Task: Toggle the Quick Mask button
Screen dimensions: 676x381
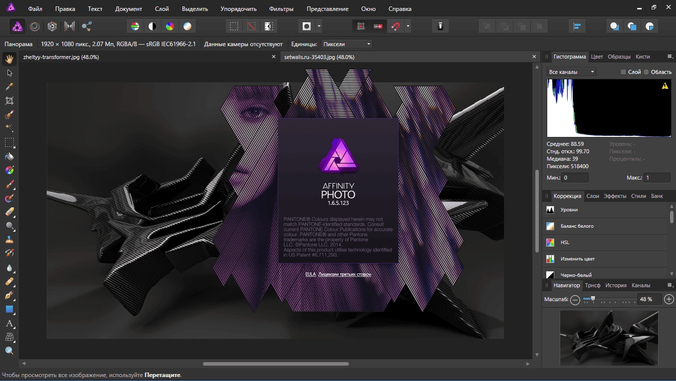Action: point(307,26)
